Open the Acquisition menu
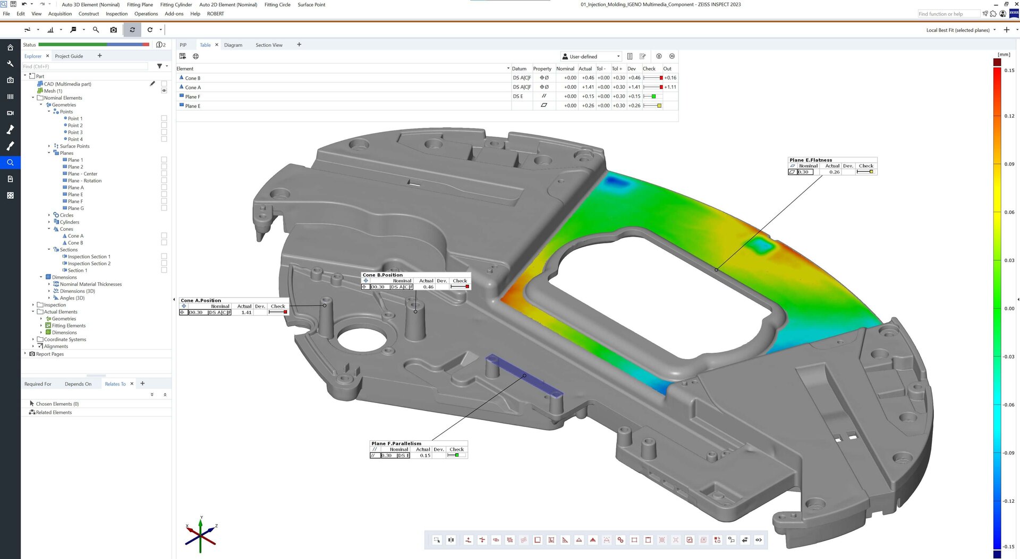 coord(60,14)
